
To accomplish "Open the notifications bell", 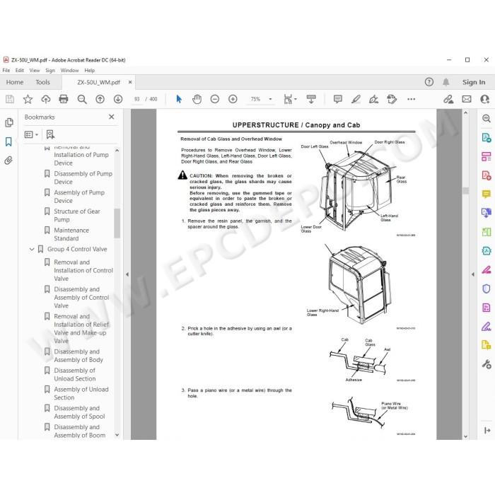I will click(x=445, y=82).
